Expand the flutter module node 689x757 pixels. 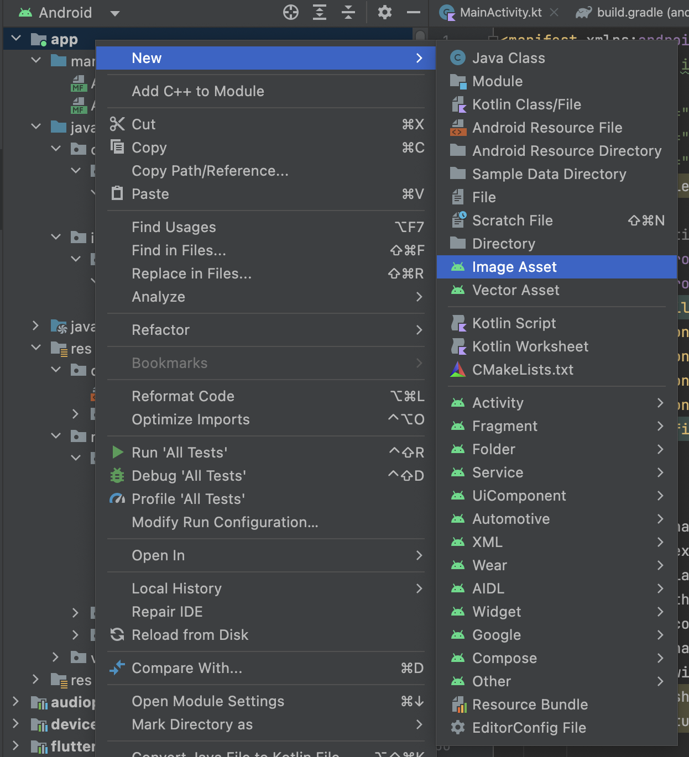tap(16, 746)
